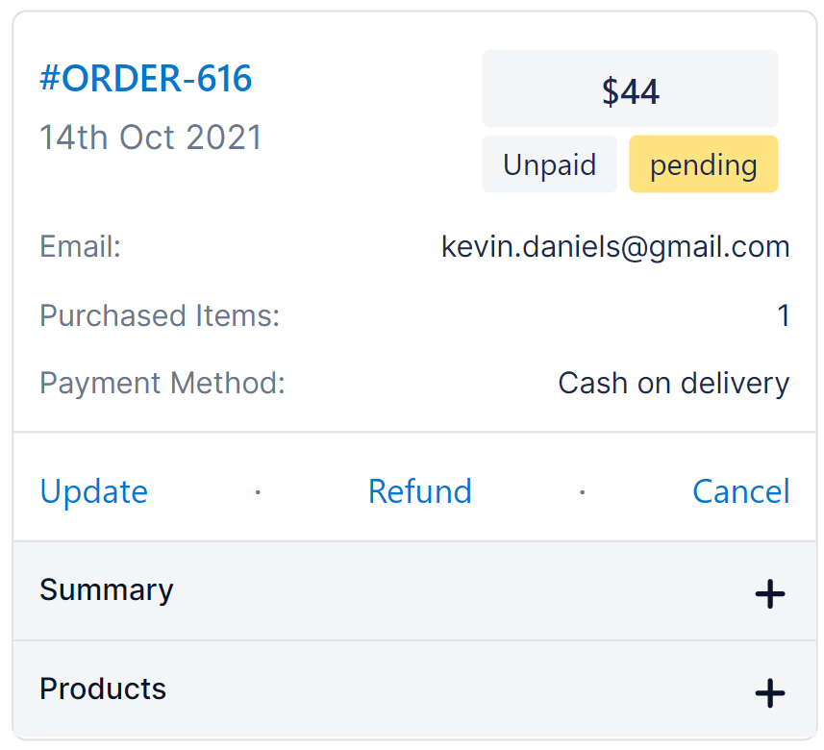
Task: Click the 14th Oct 2021 order date
Action: [x=151, y=137]
